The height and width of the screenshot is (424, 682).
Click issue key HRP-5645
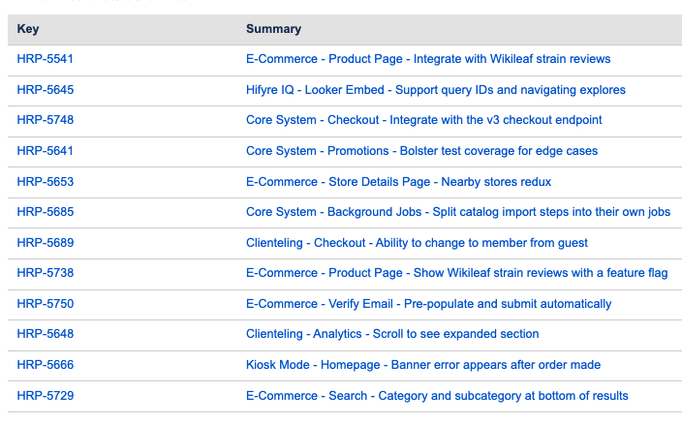[46, 90]
